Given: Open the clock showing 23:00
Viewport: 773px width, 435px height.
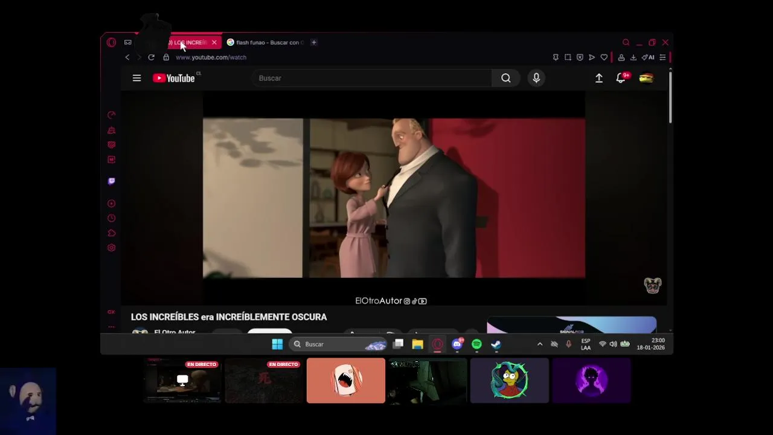Looking at the screenshot, I should pyautogui.click(x=650, y=344).
